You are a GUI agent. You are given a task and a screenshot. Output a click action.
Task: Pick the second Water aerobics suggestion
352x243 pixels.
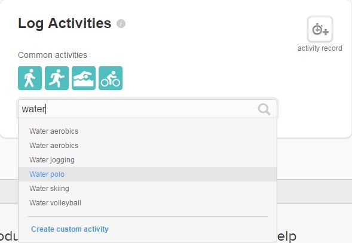click(148, 146)
